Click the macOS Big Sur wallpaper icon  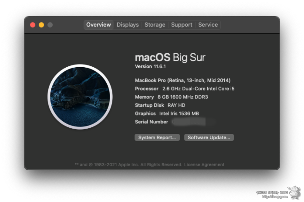pyautogui.click(x=80, y=97)
